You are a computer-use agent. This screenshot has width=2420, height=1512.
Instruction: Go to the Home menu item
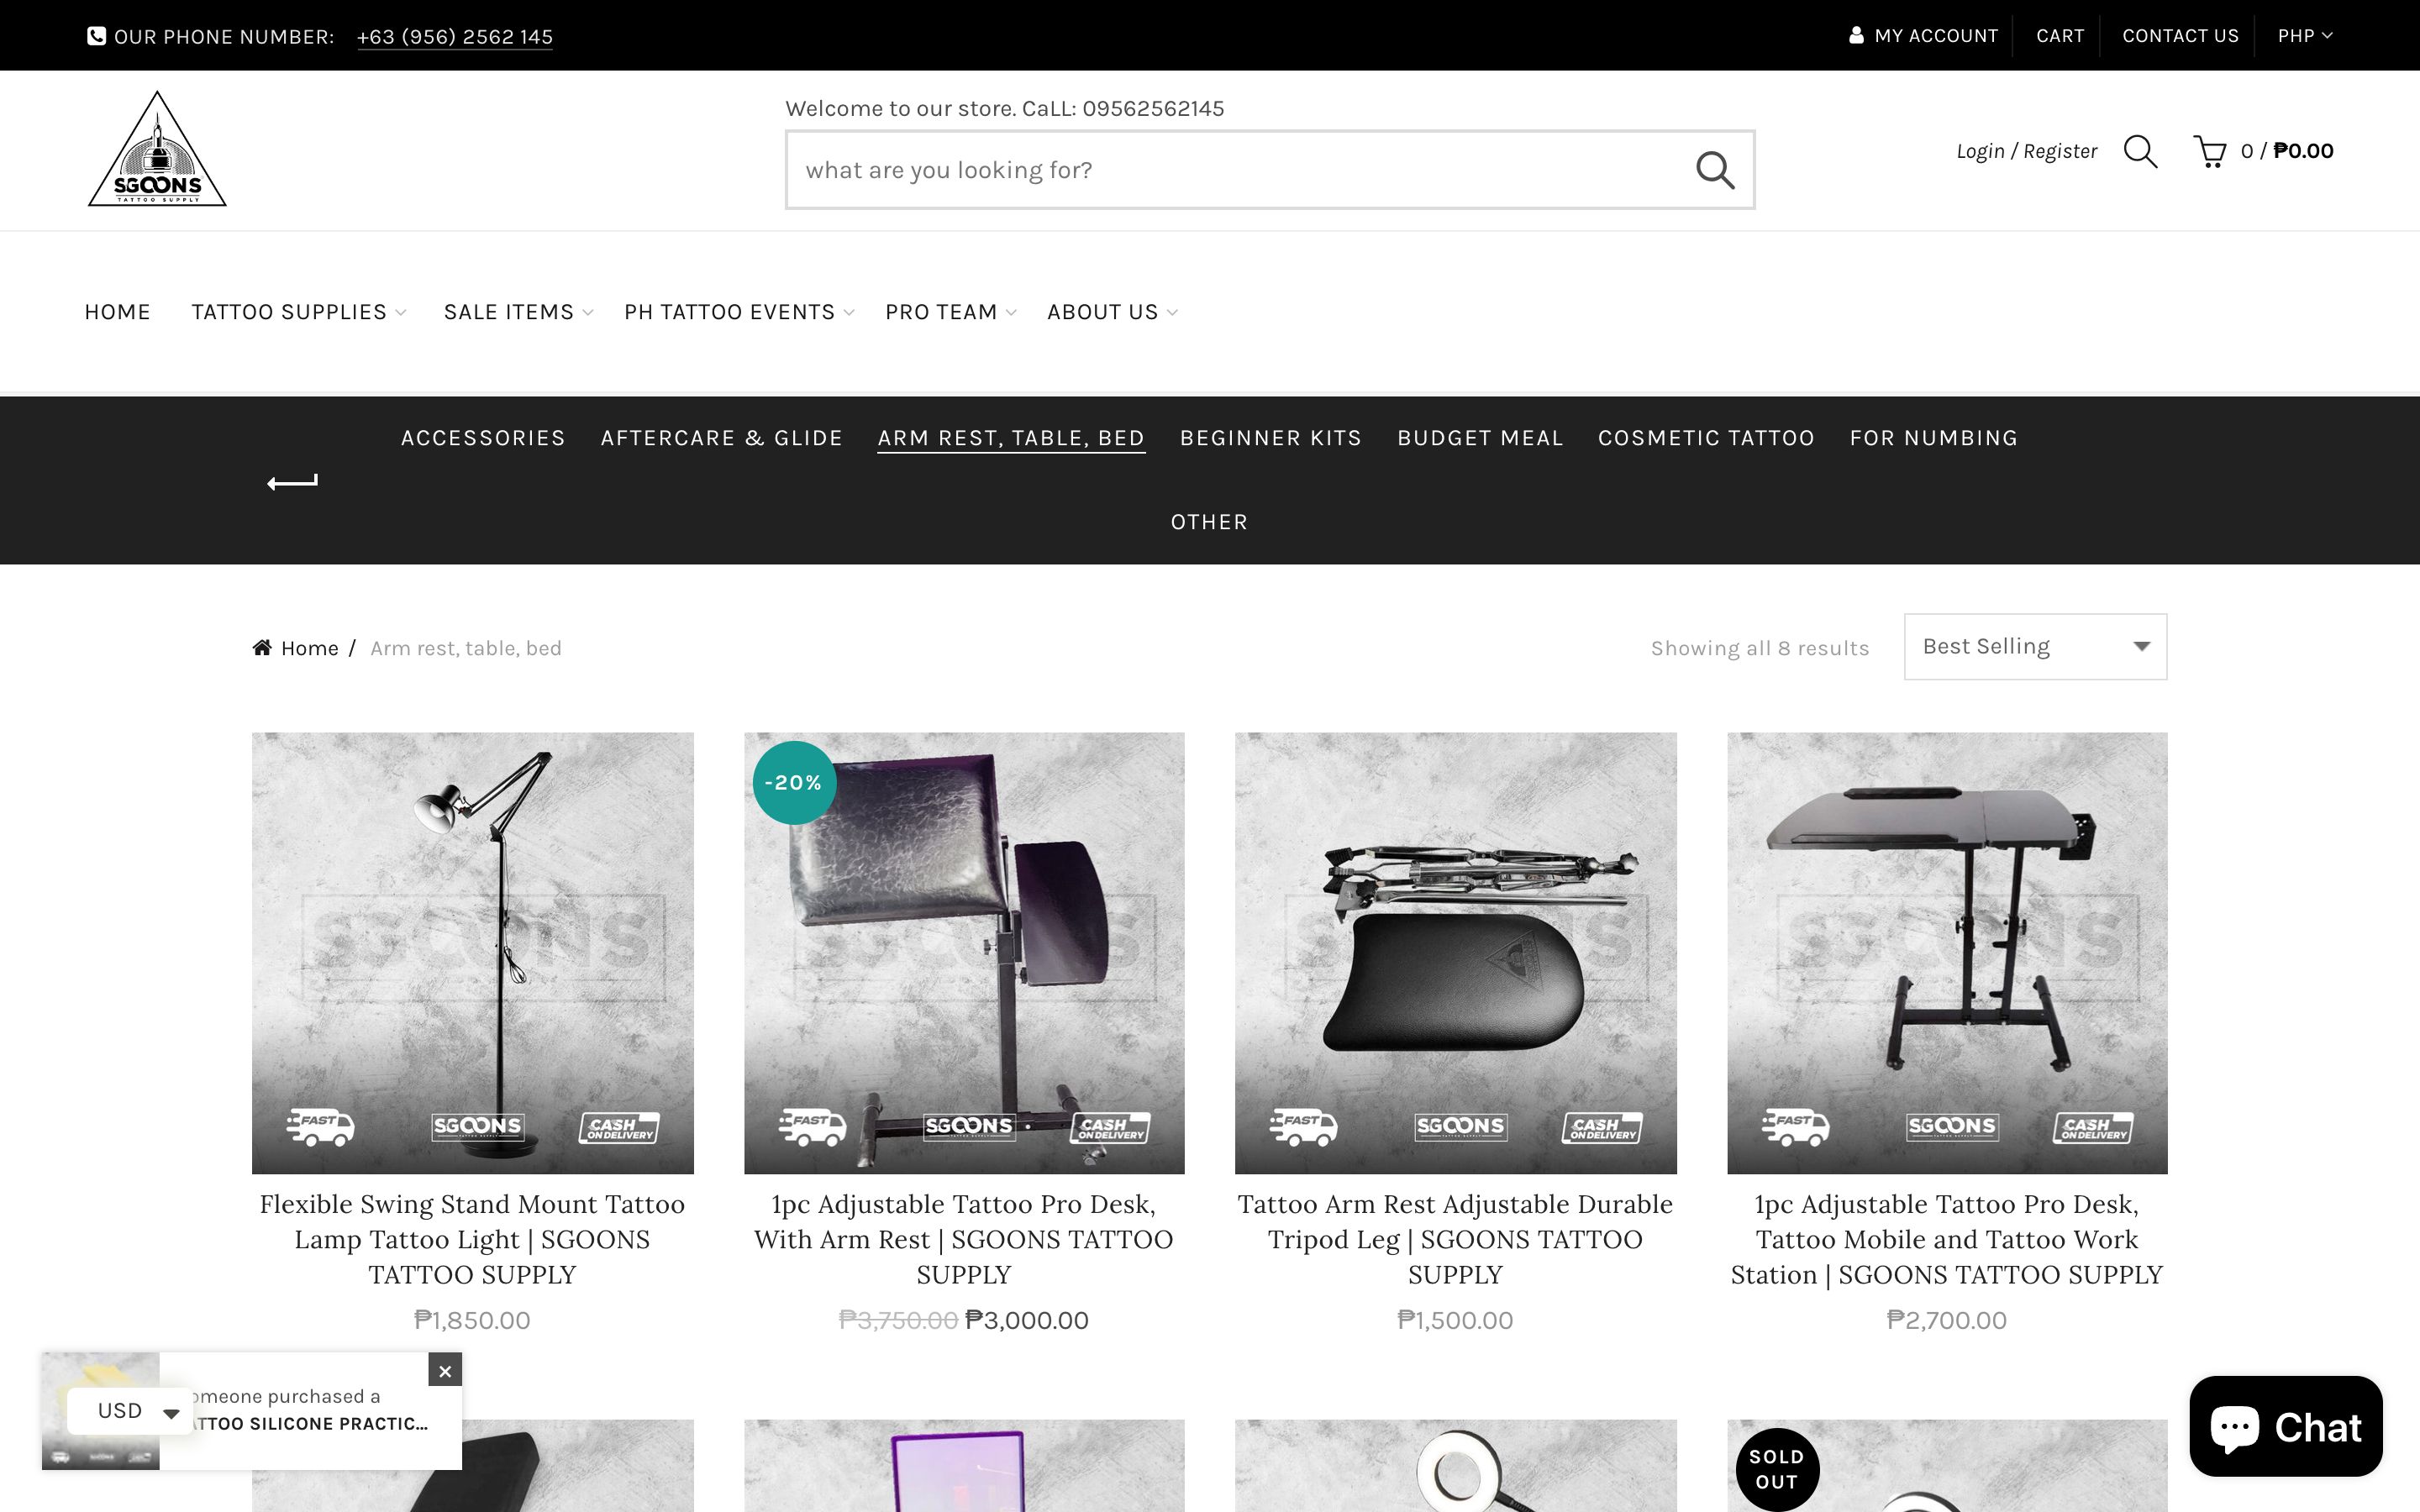pos(117,312)
